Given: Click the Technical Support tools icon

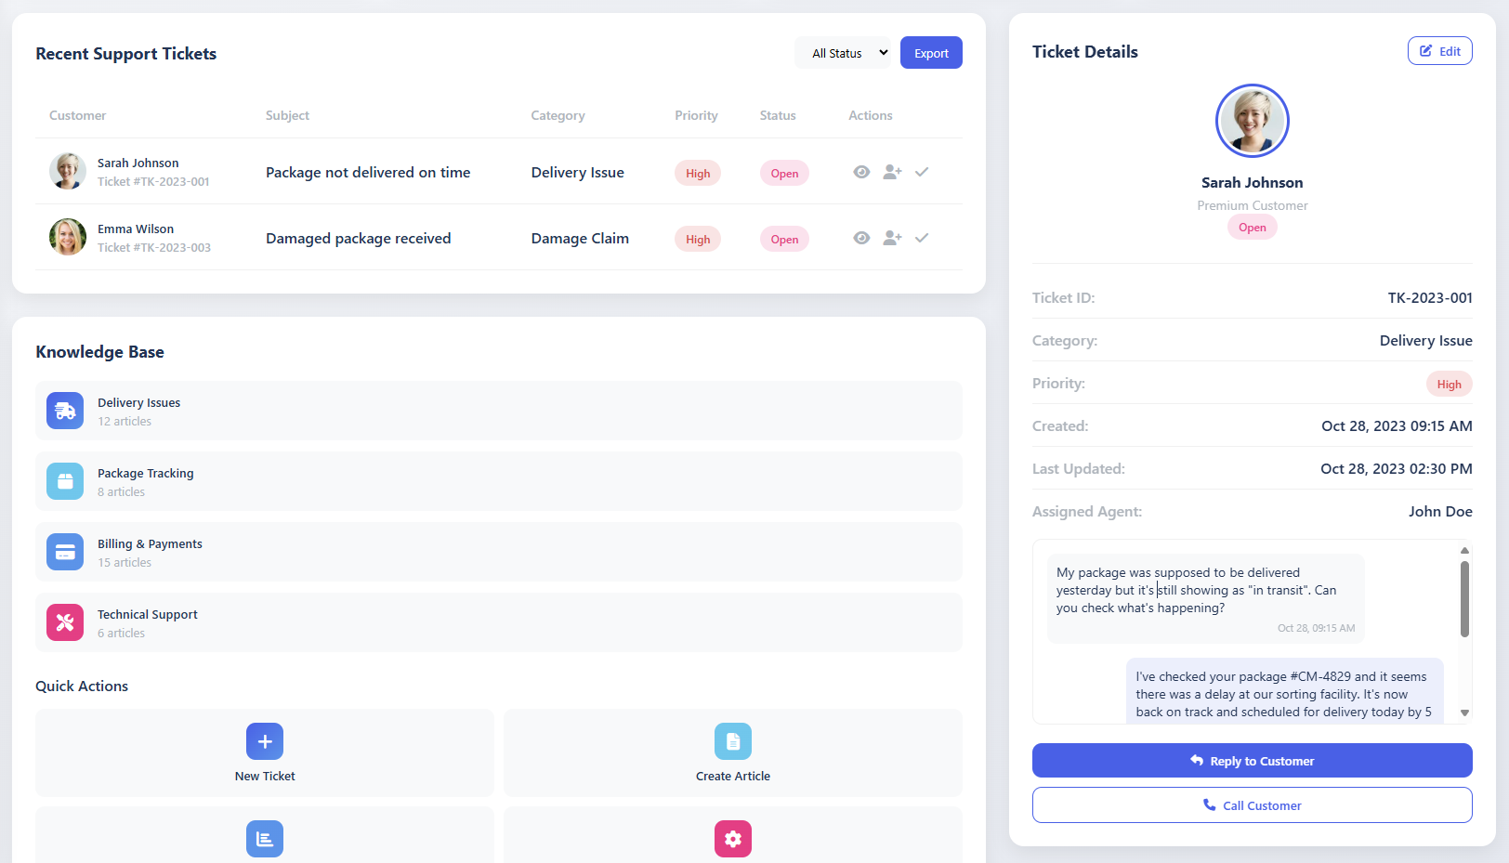Looking at the screenshot, I should point(65,622).
